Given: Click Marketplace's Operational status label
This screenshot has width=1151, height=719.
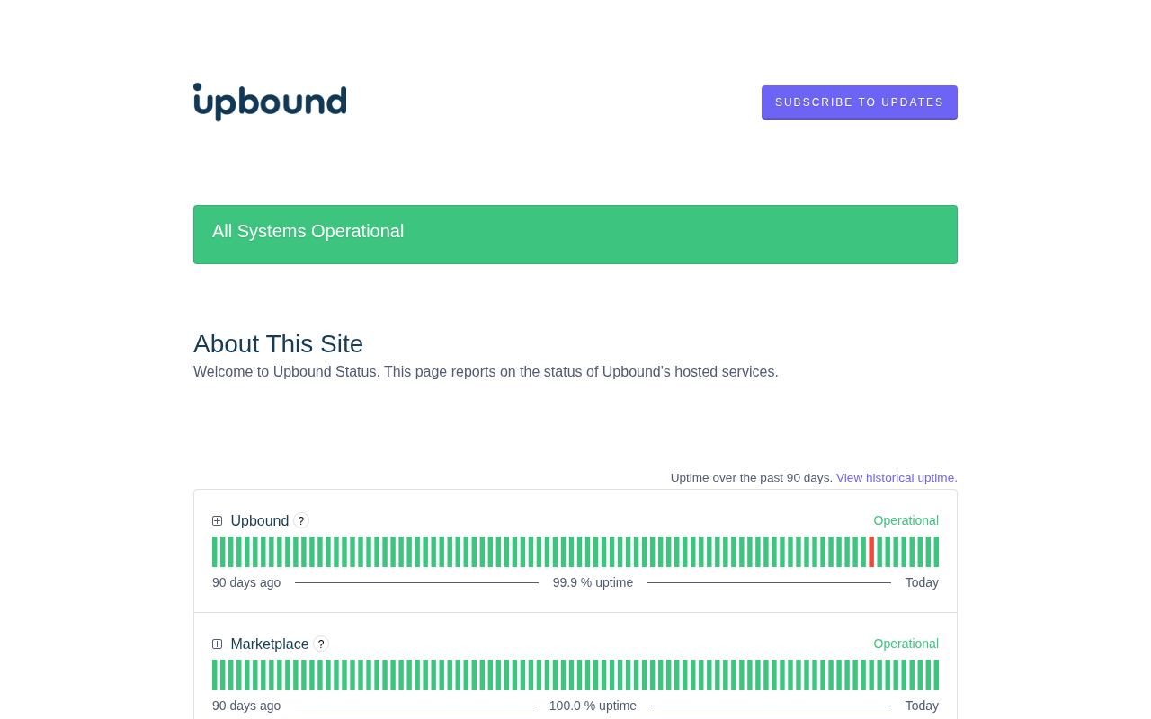Looking at the screenshot, I should (x=906, y=644).
